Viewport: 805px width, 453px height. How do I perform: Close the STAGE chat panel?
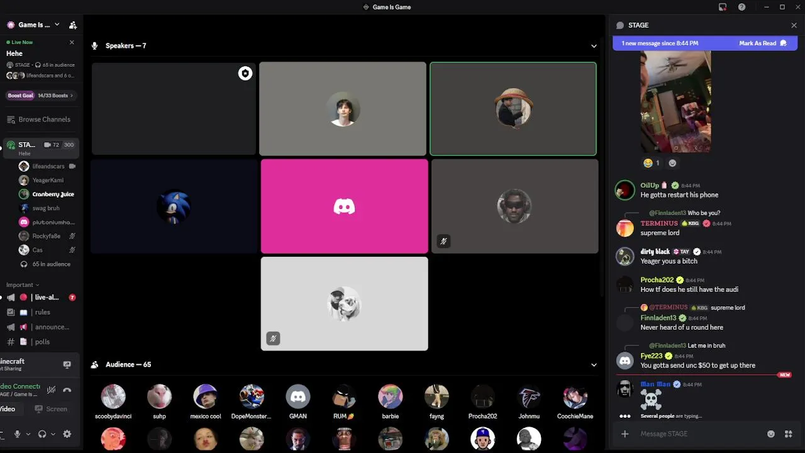[x=794, y=25]
